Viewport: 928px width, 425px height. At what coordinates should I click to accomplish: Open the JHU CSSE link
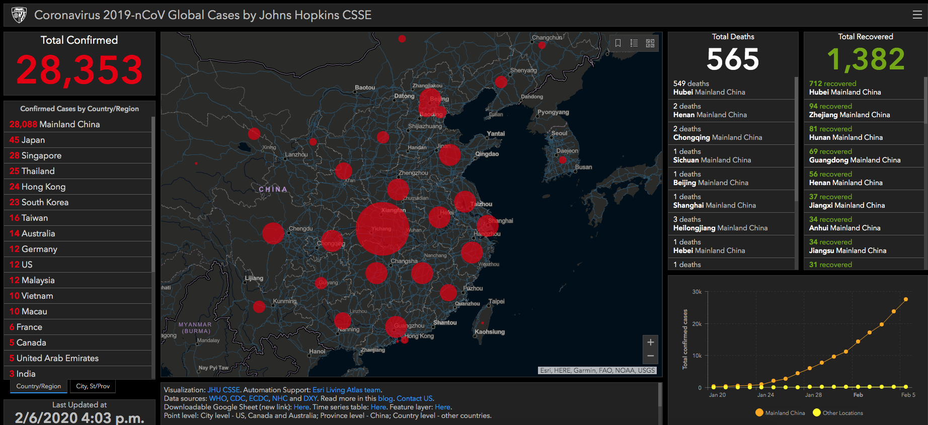223,390
